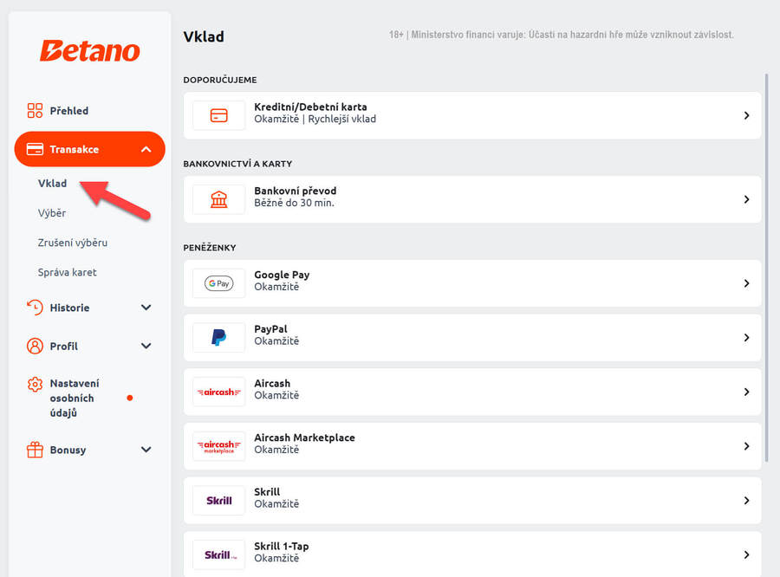This screenshot has height=577, width=780.
Task: Expand the Historie section
Action: (x=146, y=308)
